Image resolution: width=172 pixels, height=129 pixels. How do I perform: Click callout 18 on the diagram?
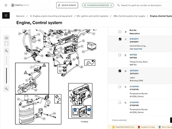coord(25,58)
